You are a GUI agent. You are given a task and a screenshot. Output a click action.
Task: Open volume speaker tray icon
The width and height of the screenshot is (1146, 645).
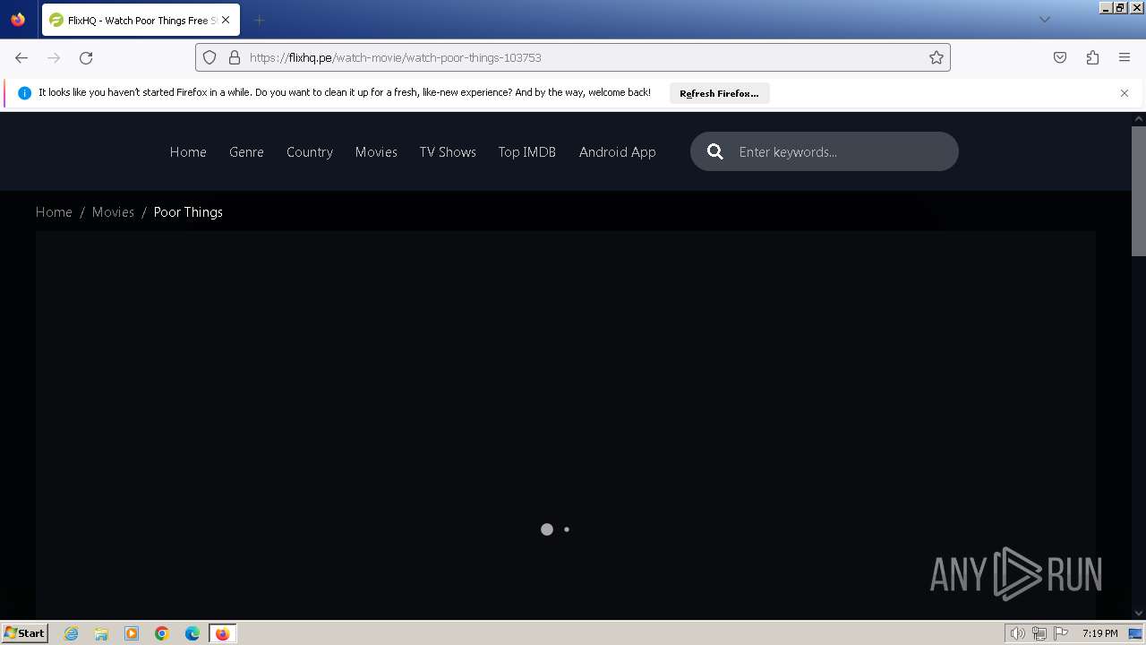click(1017, 633)
